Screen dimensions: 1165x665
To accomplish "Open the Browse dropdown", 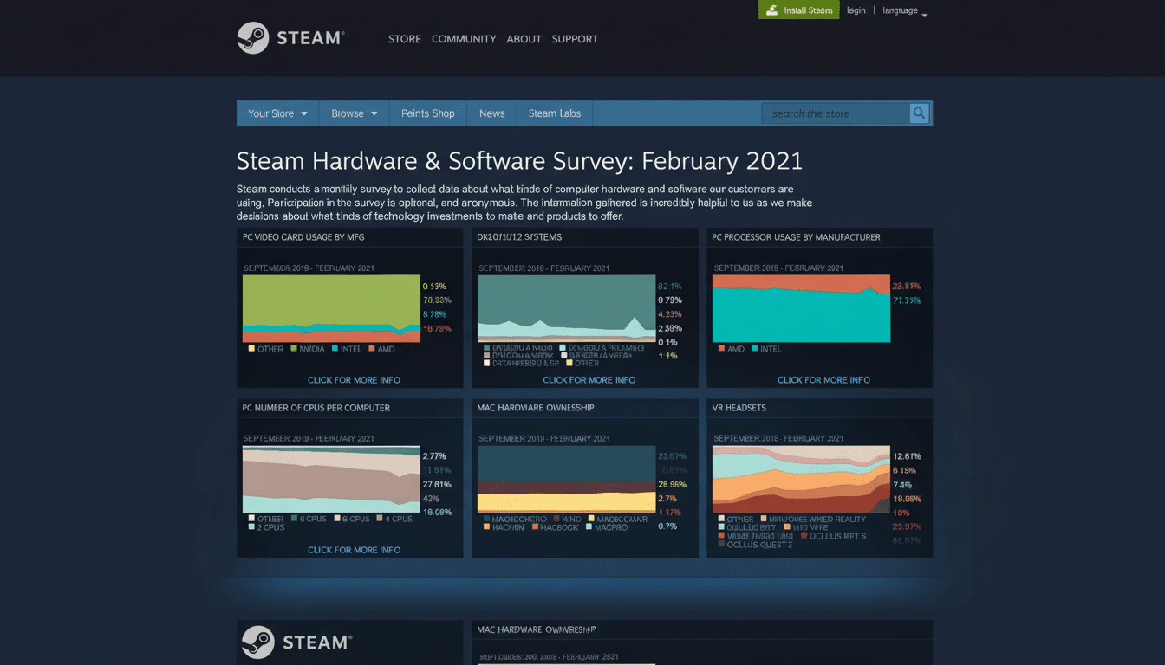I will tap(354, 113).
